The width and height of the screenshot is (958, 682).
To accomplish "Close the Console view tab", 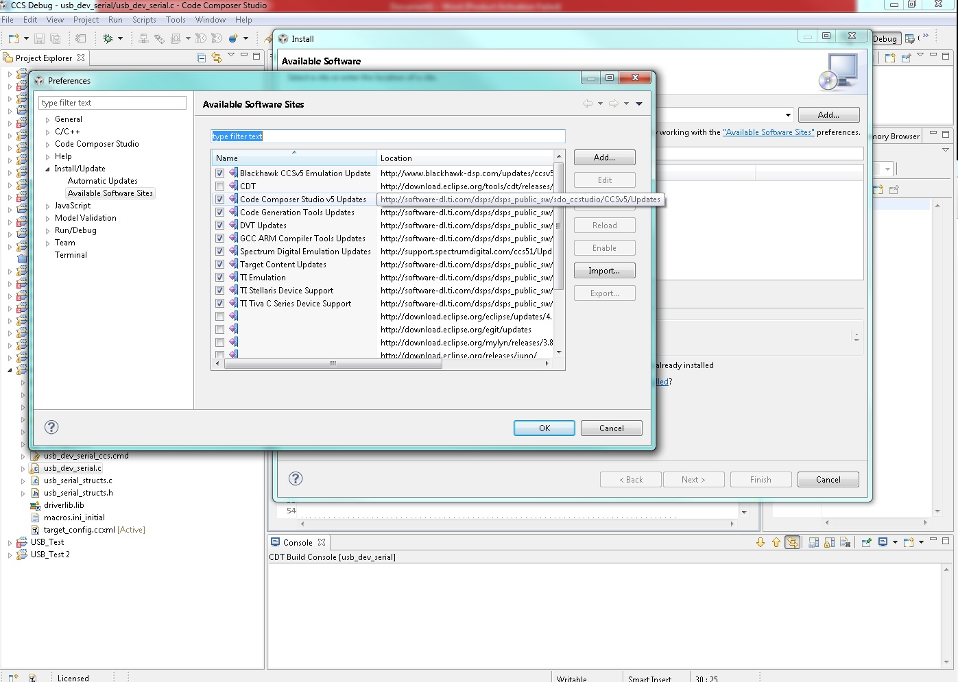I will pos(321,542).
